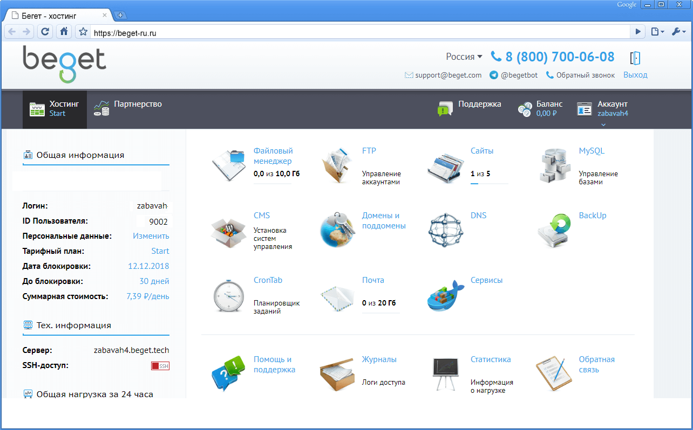The height and width of the screenshot is (430, 693).
Task: Select the Баланс navigation item
Action: 540,109
